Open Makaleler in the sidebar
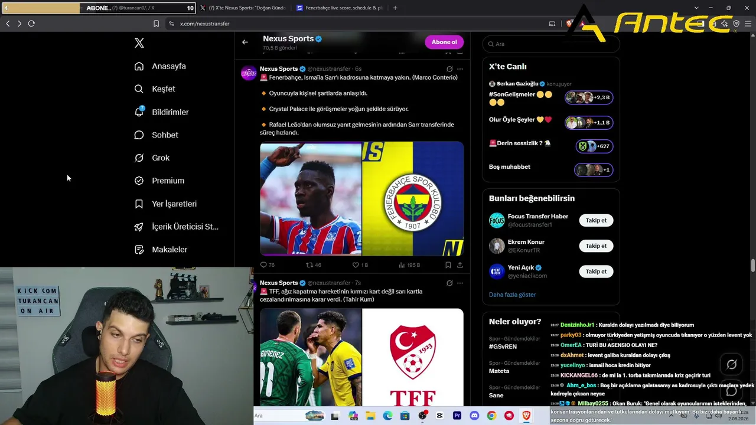Image resolution: width=756 pixels, height=425 pixels. click(161, 250)
